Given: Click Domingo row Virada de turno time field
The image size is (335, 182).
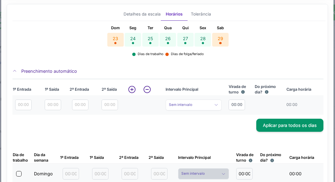Looking at the screenshot, I should point(244,174).
